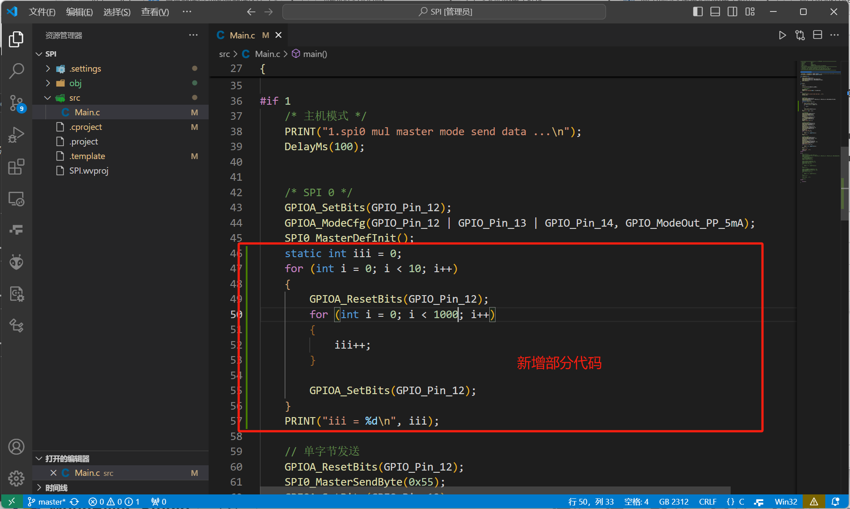Select Main.c in the explorer tree

(121, 112)
